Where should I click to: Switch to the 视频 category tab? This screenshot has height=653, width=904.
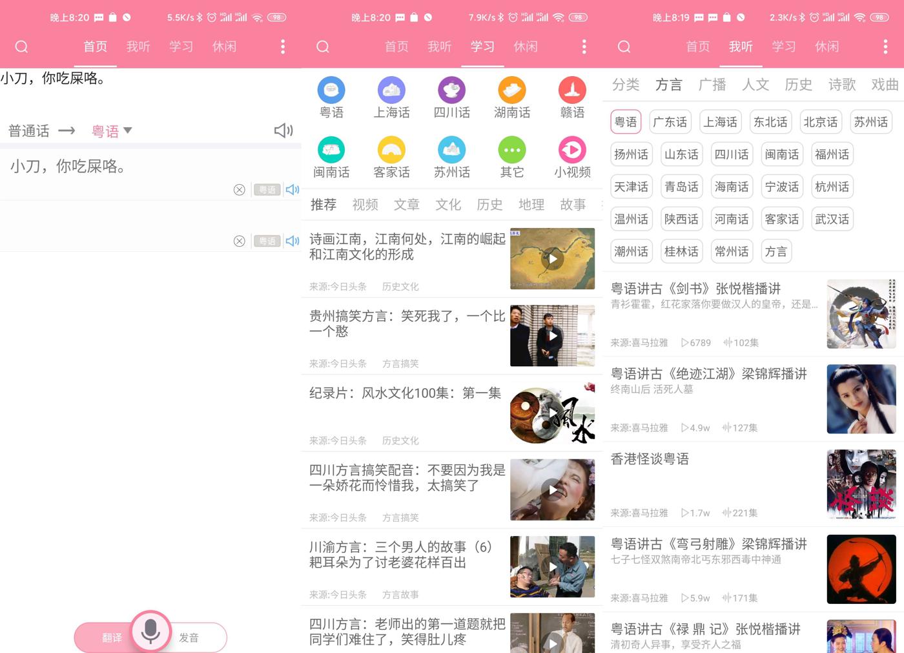click(365, 205)
